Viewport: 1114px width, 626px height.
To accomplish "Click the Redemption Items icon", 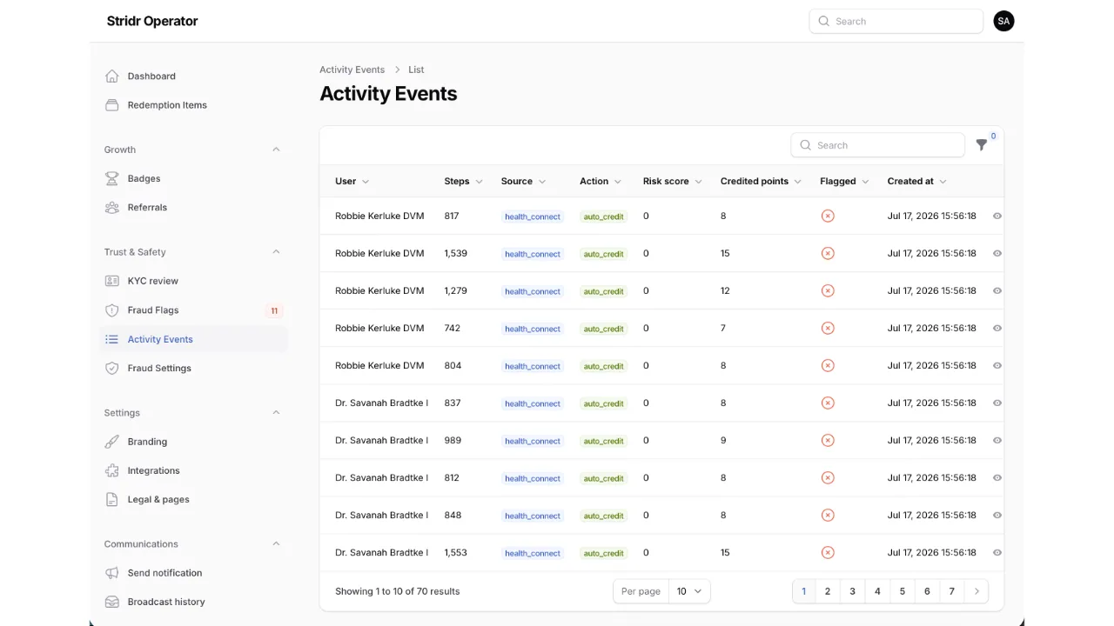I will tap(111, 105).
